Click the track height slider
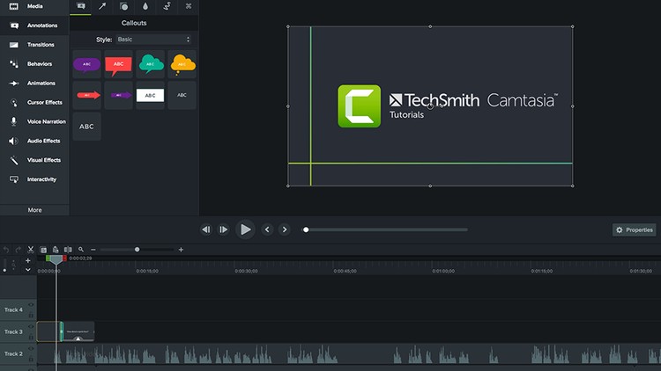 tap(4, 266)
